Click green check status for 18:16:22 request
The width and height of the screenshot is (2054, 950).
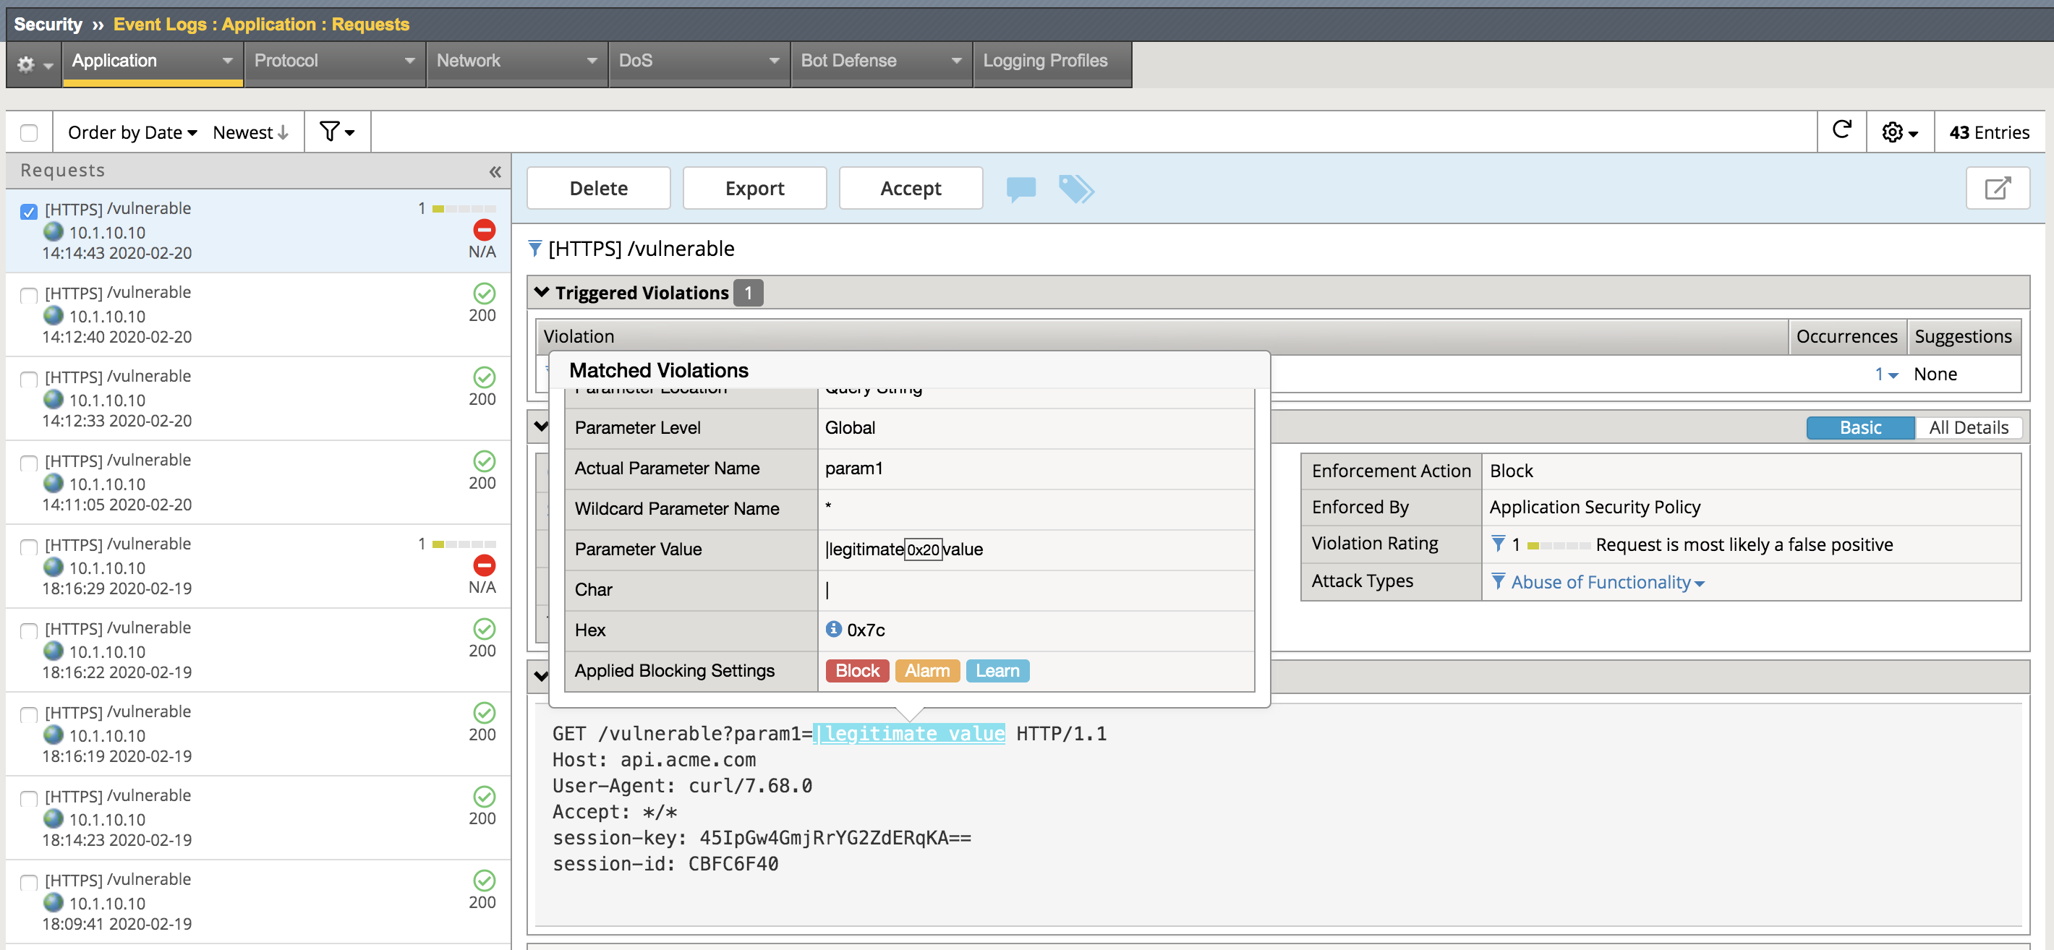pos(484,629)
